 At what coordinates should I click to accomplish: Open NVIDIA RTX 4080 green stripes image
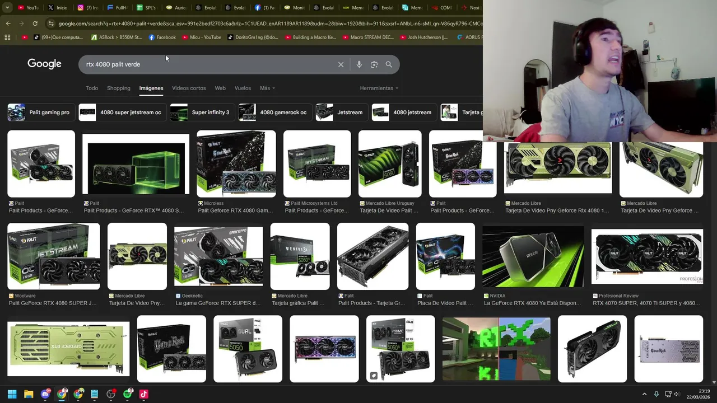tap(533, 256)
